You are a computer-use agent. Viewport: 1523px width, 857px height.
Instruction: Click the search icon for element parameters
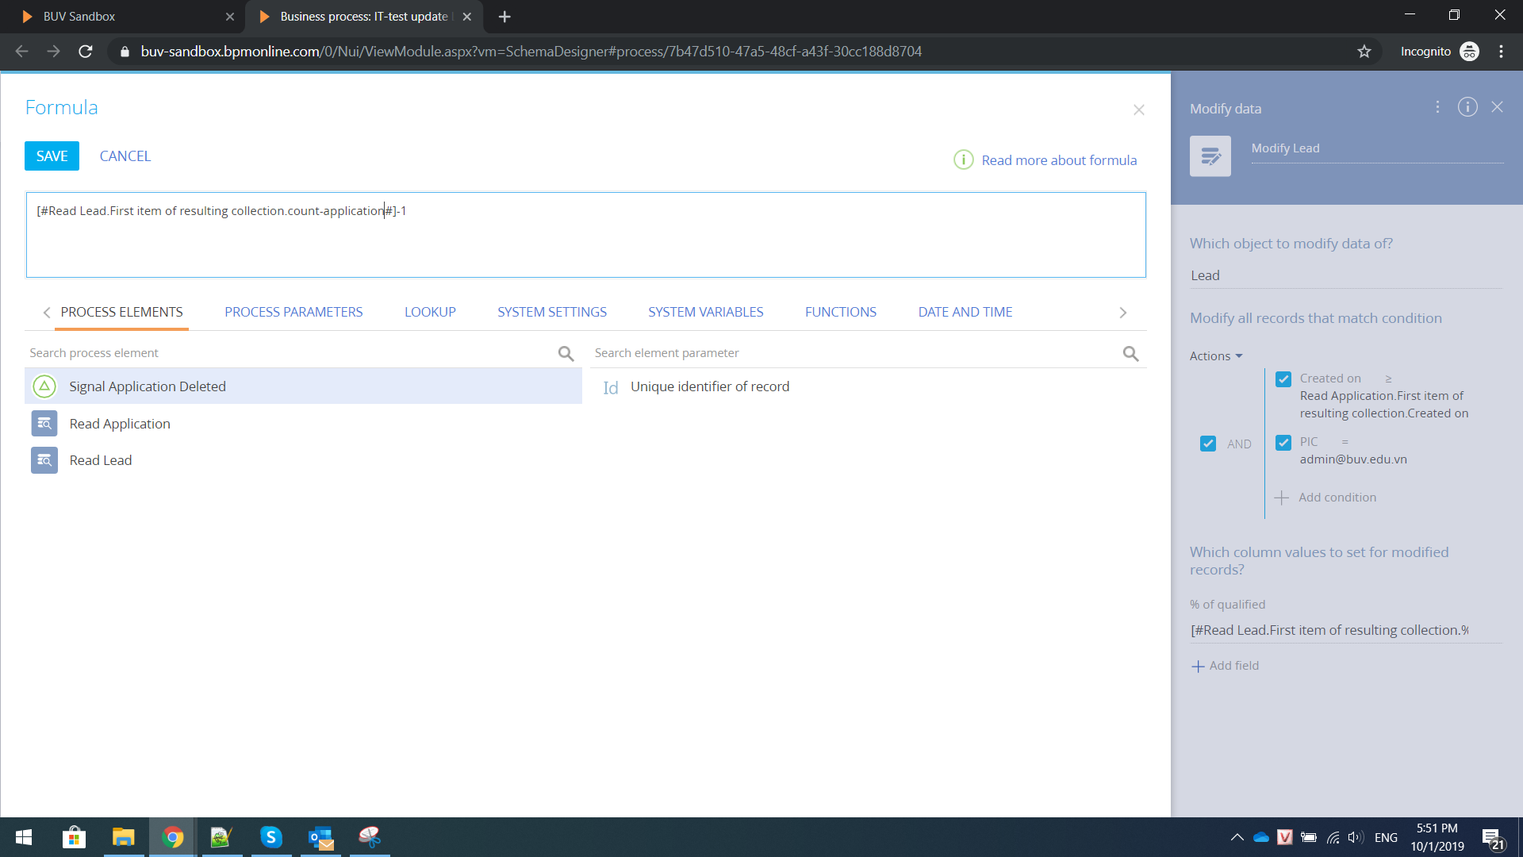(1130, 353)
